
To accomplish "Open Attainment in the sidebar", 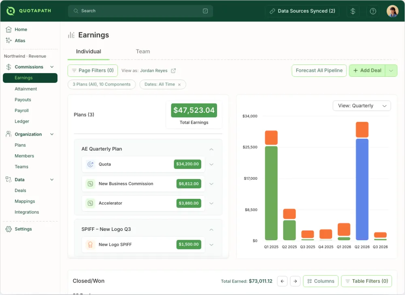I will coord(26,89).
